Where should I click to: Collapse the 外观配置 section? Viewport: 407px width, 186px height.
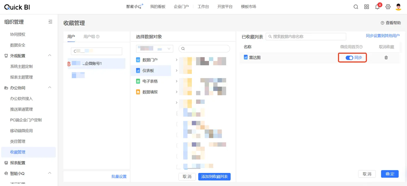pos(50,56)
